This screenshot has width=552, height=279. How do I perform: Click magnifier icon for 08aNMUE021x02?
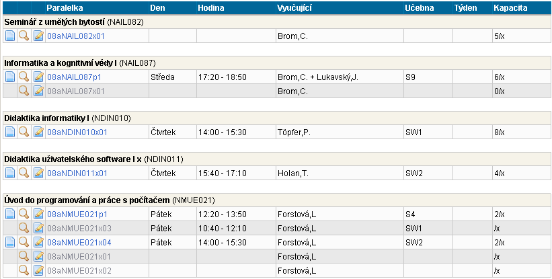[24, 270]
